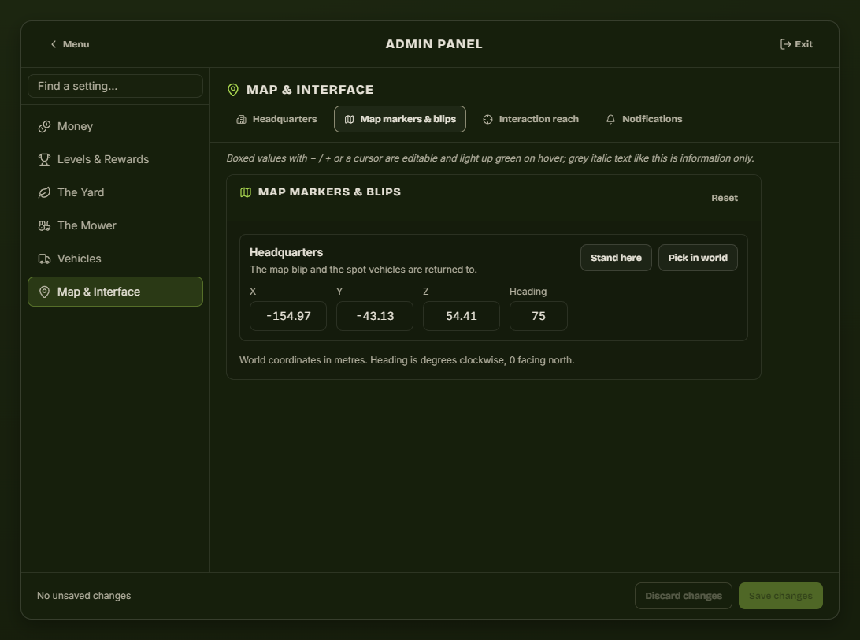Click the pin icon in Map & Interface sidebar item
The width and height of the screenshot is (860, 640).
pos(44,292)
